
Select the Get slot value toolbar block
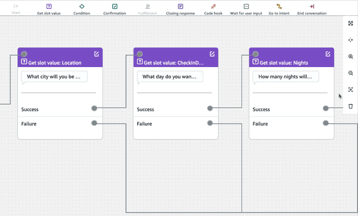click(x=49, y=9)
